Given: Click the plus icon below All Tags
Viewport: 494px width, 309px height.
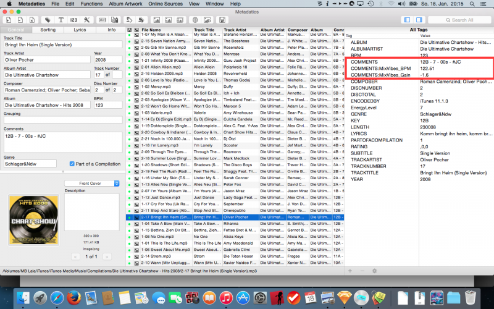Looking at the screenshot, I should click(350, 271).
